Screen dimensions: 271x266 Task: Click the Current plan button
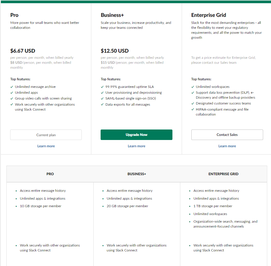[x=46, y=135]
